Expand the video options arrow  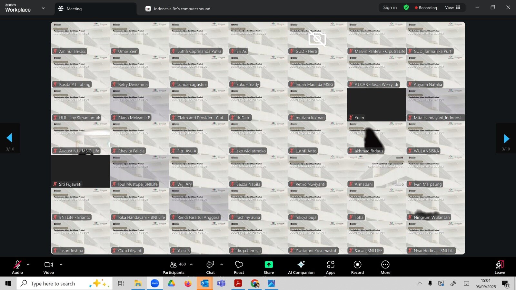pyautogui.click(x=61, y=265)
